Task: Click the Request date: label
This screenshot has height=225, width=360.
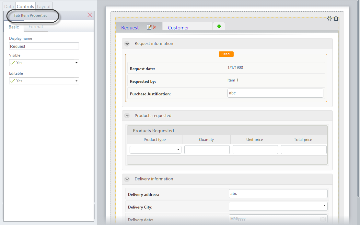Action: pos(142,69)
